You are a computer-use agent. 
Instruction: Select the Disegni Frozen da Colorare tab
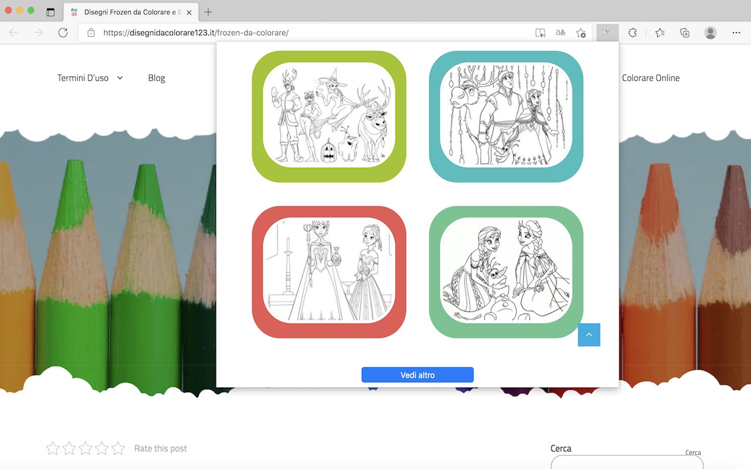point(130,12)
